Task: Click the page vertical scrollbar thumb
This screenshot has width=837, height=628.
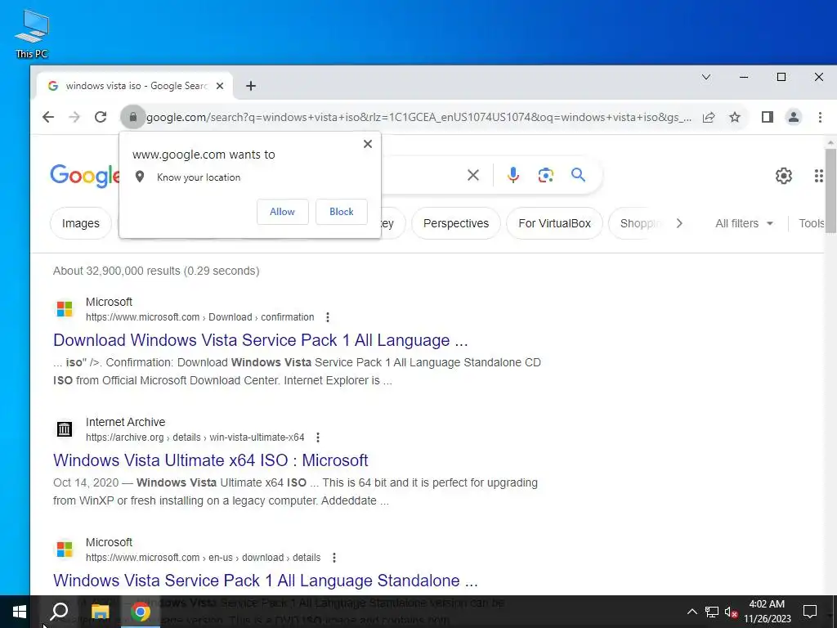Action: coord(830,191)
